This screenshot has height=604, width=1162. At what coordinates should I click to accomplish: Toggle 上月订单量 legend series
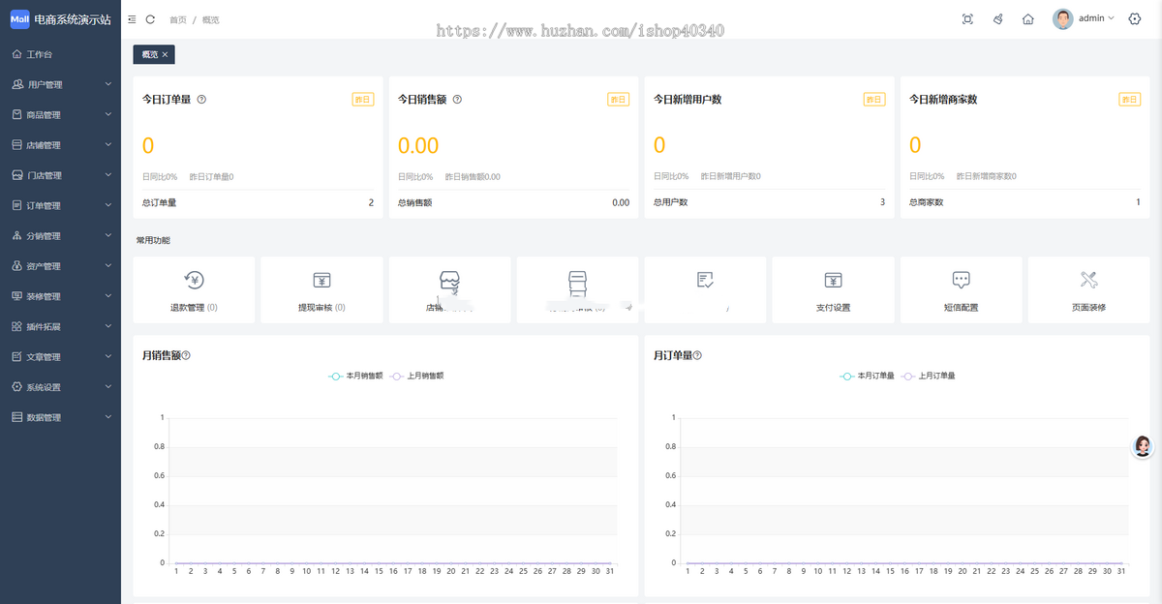(x=928, y=376)
